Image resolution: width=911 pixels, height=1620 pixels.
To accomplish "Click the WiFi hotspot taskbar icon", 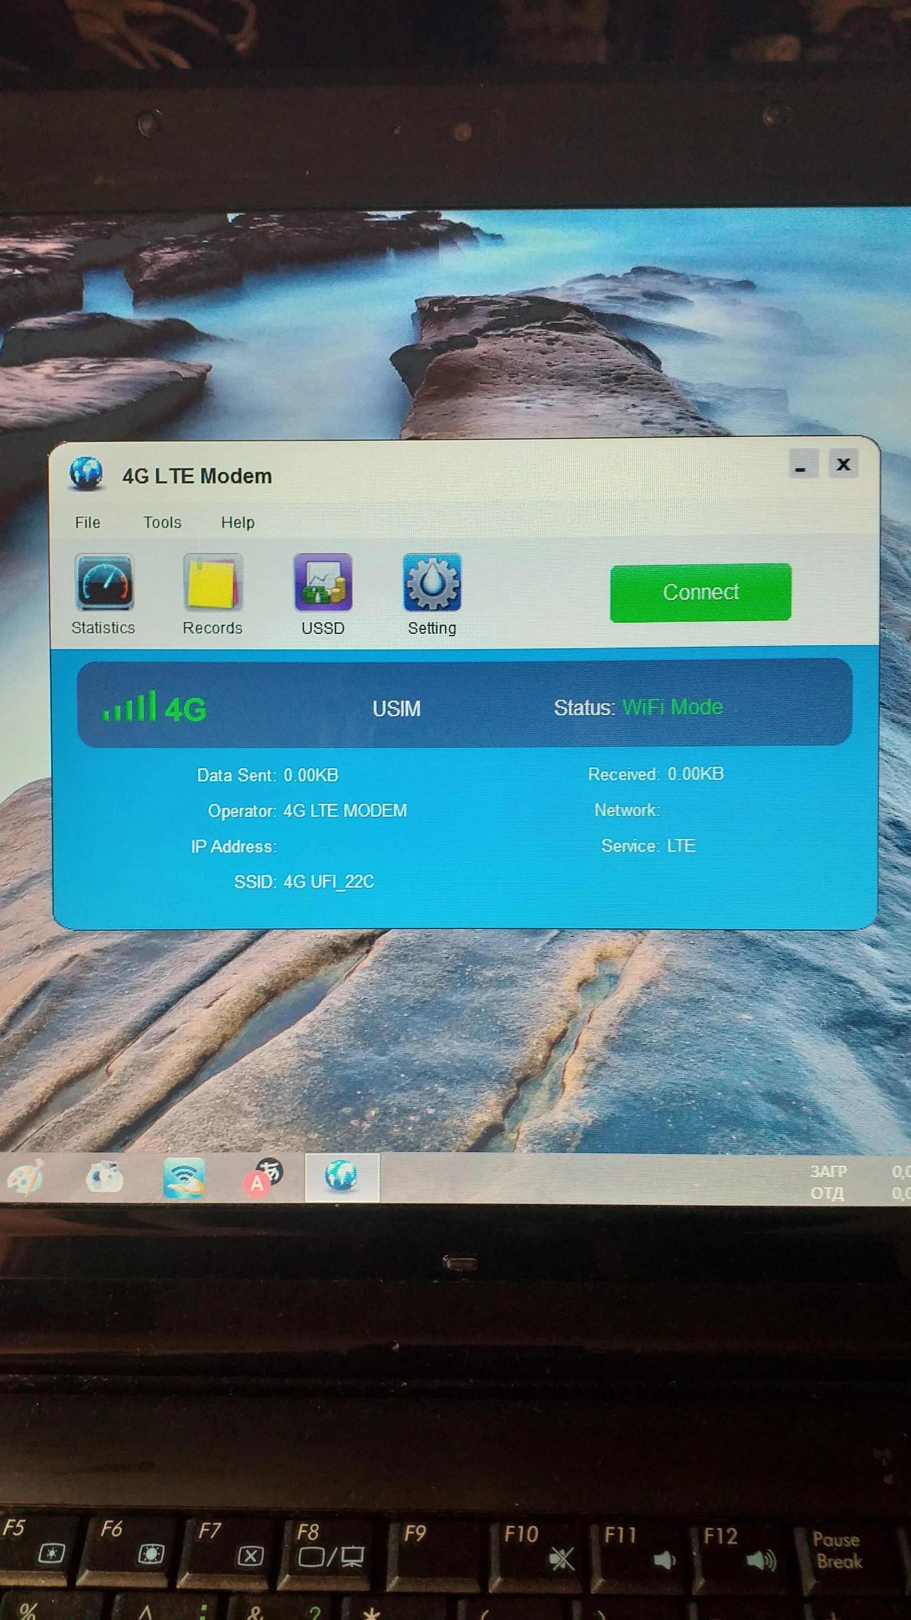I will point(184,1177).
